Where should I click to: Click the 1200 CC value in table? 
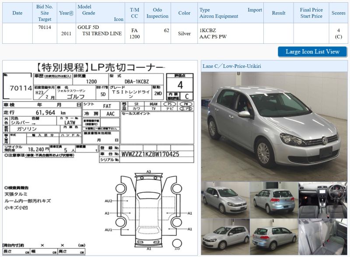click(134, 37)
